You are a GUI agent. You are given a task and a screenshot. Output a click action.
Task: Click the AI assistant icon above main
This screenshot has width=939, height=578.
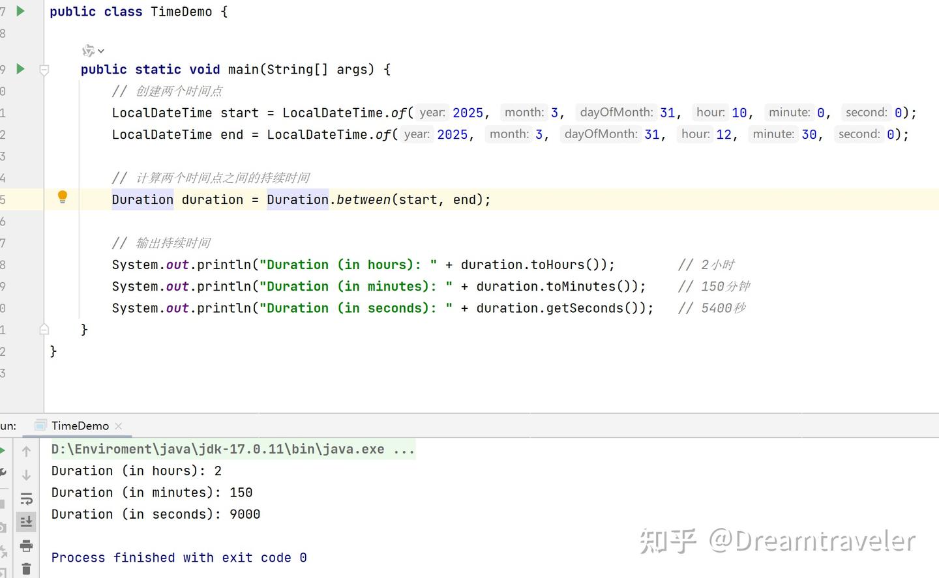click(x=88, y=50)
